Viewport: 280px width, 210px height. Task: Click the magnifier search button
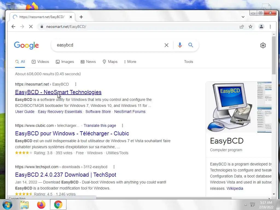pos(191,45)
